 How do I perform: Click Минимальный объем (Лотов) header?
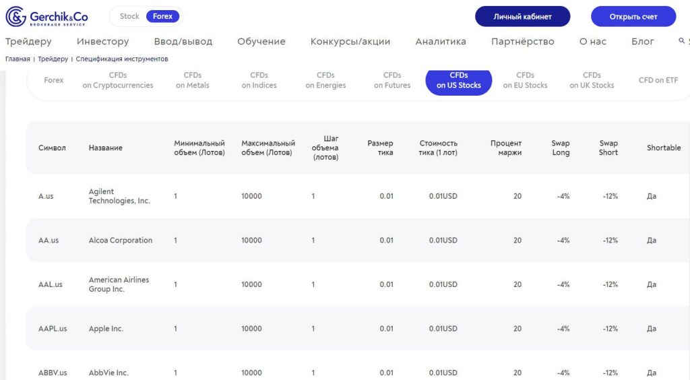tap(199, 148)
